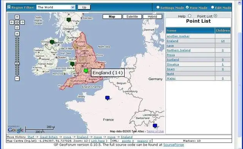Open the England link in Point List
This screenshot has width=243, height=149.
pos(172,41)
